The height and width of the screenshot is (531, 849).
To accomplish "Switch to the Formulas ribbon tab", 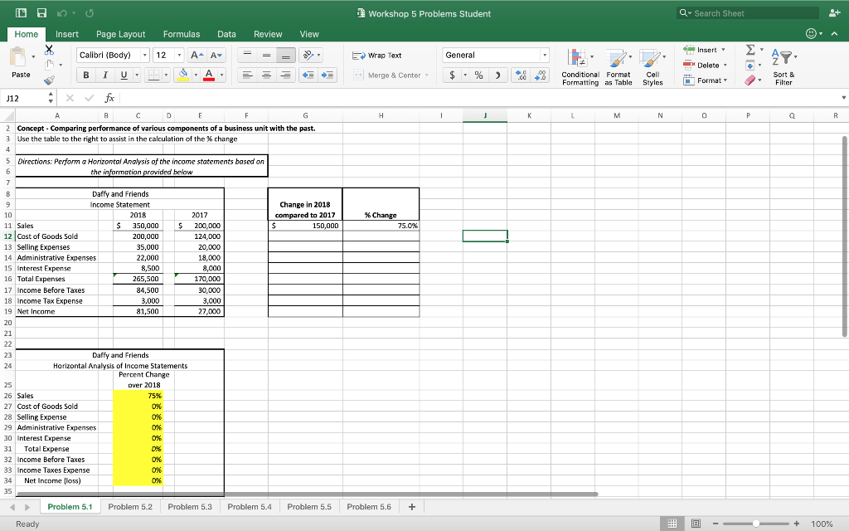I will coord(182,34).
